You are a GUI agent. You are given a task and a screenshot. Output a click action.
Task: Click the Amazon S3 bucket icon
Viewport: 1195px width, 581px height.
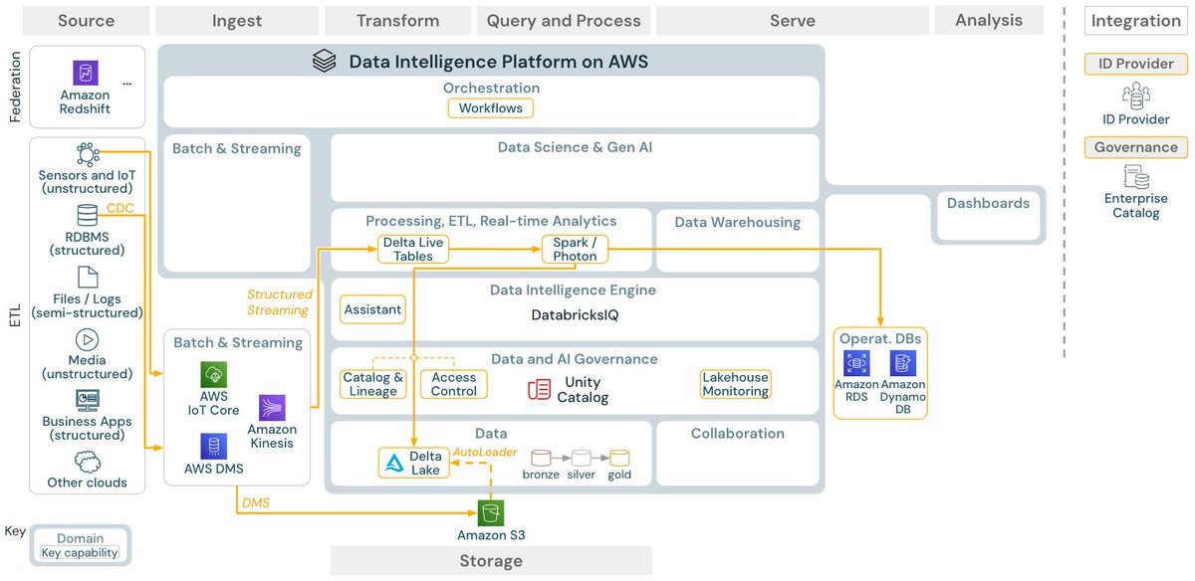tap(490, 512)
